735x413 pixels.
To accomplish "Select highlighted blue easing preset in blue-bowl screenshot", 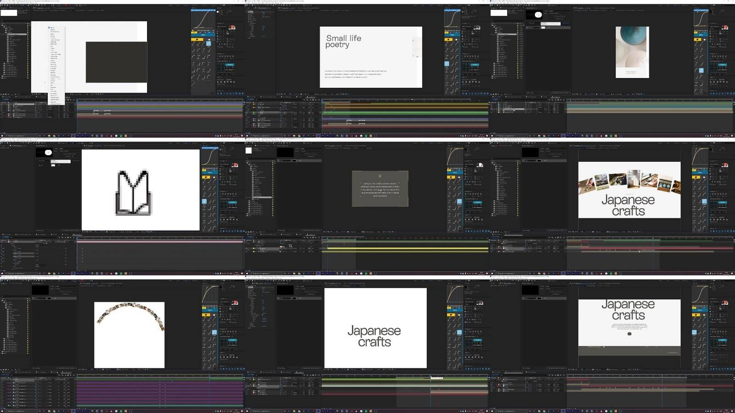I will (701, 70).
